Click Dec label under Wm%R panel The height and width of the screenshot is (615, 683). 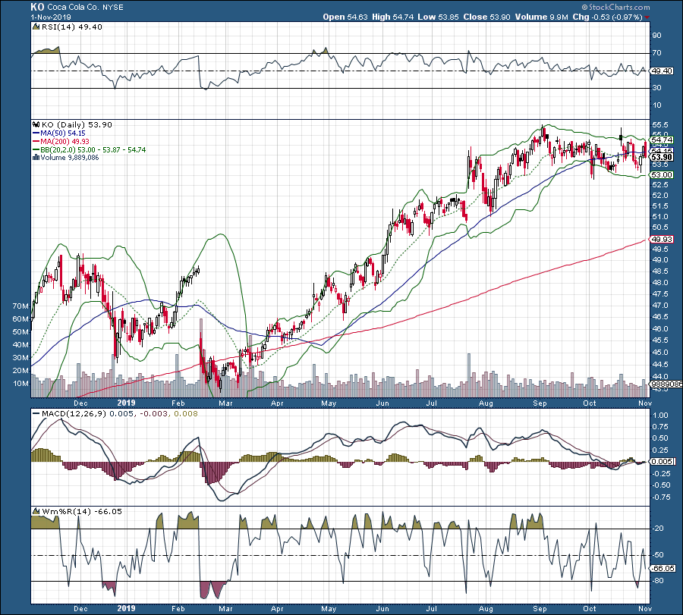(80, 608)
